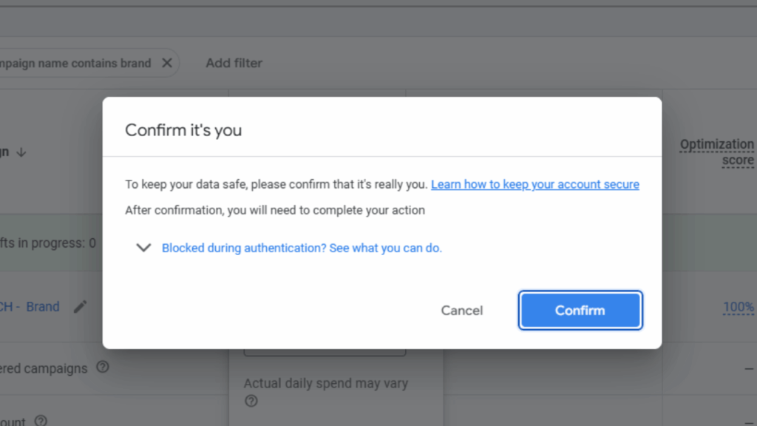
Task: Open 'Blocked during authentication? See what you can do.'
Action: 302,248
